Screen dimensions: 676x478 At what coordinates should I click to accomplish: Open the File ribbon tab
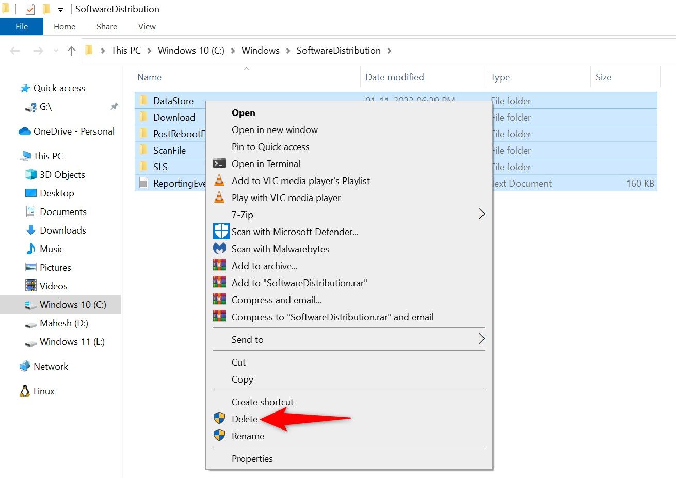(22, 26)
